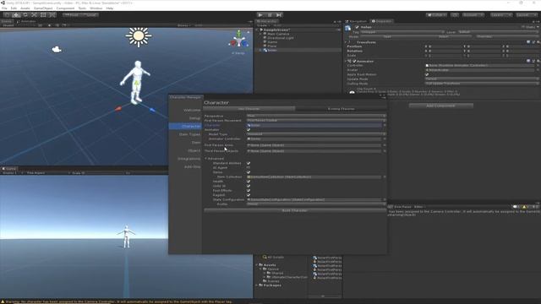Open the Tag dropdown in Inspector

[x=402, y=32]
